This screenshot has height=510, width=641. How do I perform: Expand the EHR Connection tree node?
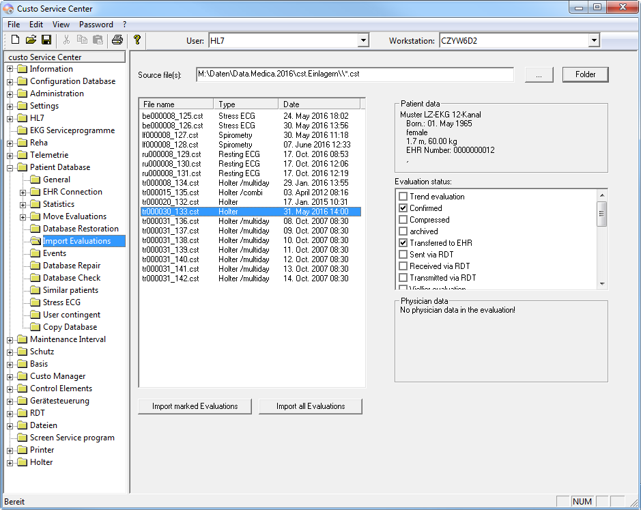click(23, 192)
